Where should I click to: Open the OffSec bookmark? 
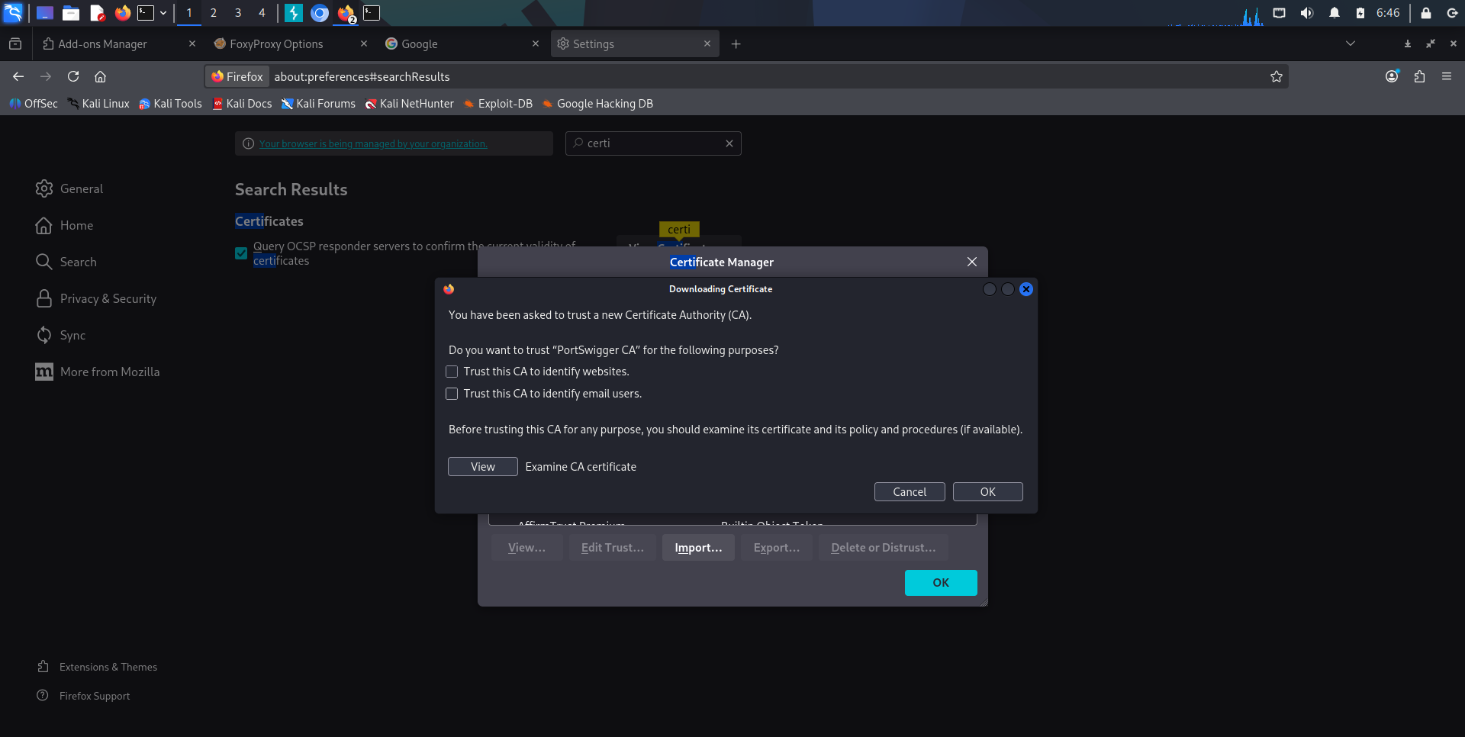pos(34,104)
